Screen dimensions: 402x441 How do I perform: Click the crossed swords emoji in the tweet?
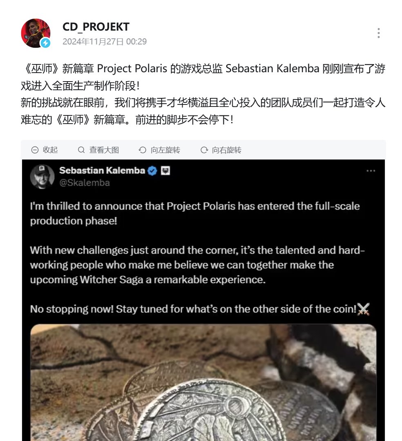(363, 309)
